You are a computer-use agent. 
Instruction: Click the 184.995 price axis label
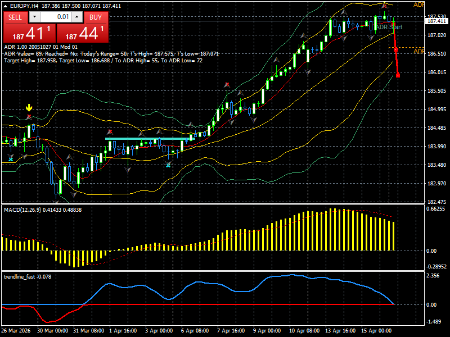click(x=437, y=109)
